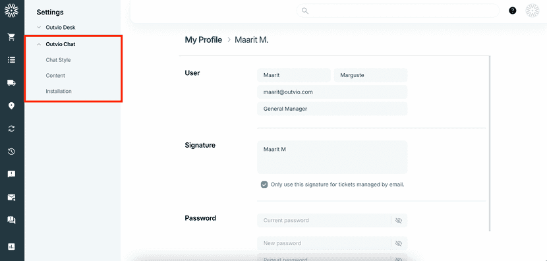Open the history clock icon
This screenshot has height=261, width=547.
11,152
